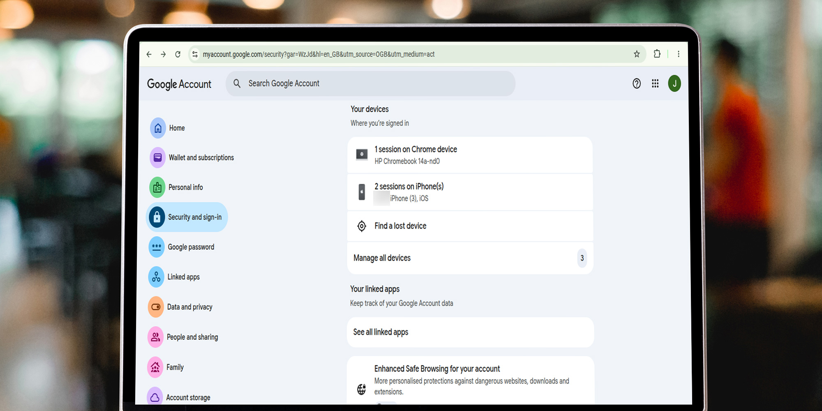Click the Data and privacy toggle icon
The image size is (822, 411).
point(156,307)
